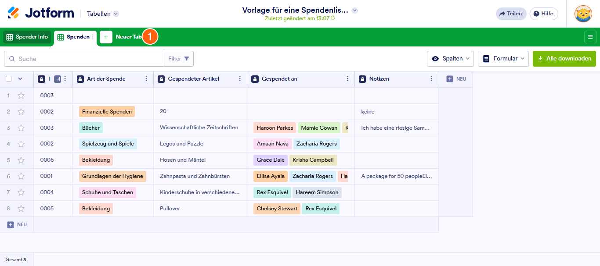The image size is (600, 266).
Task: Star row 1
Action: [21, 96]
